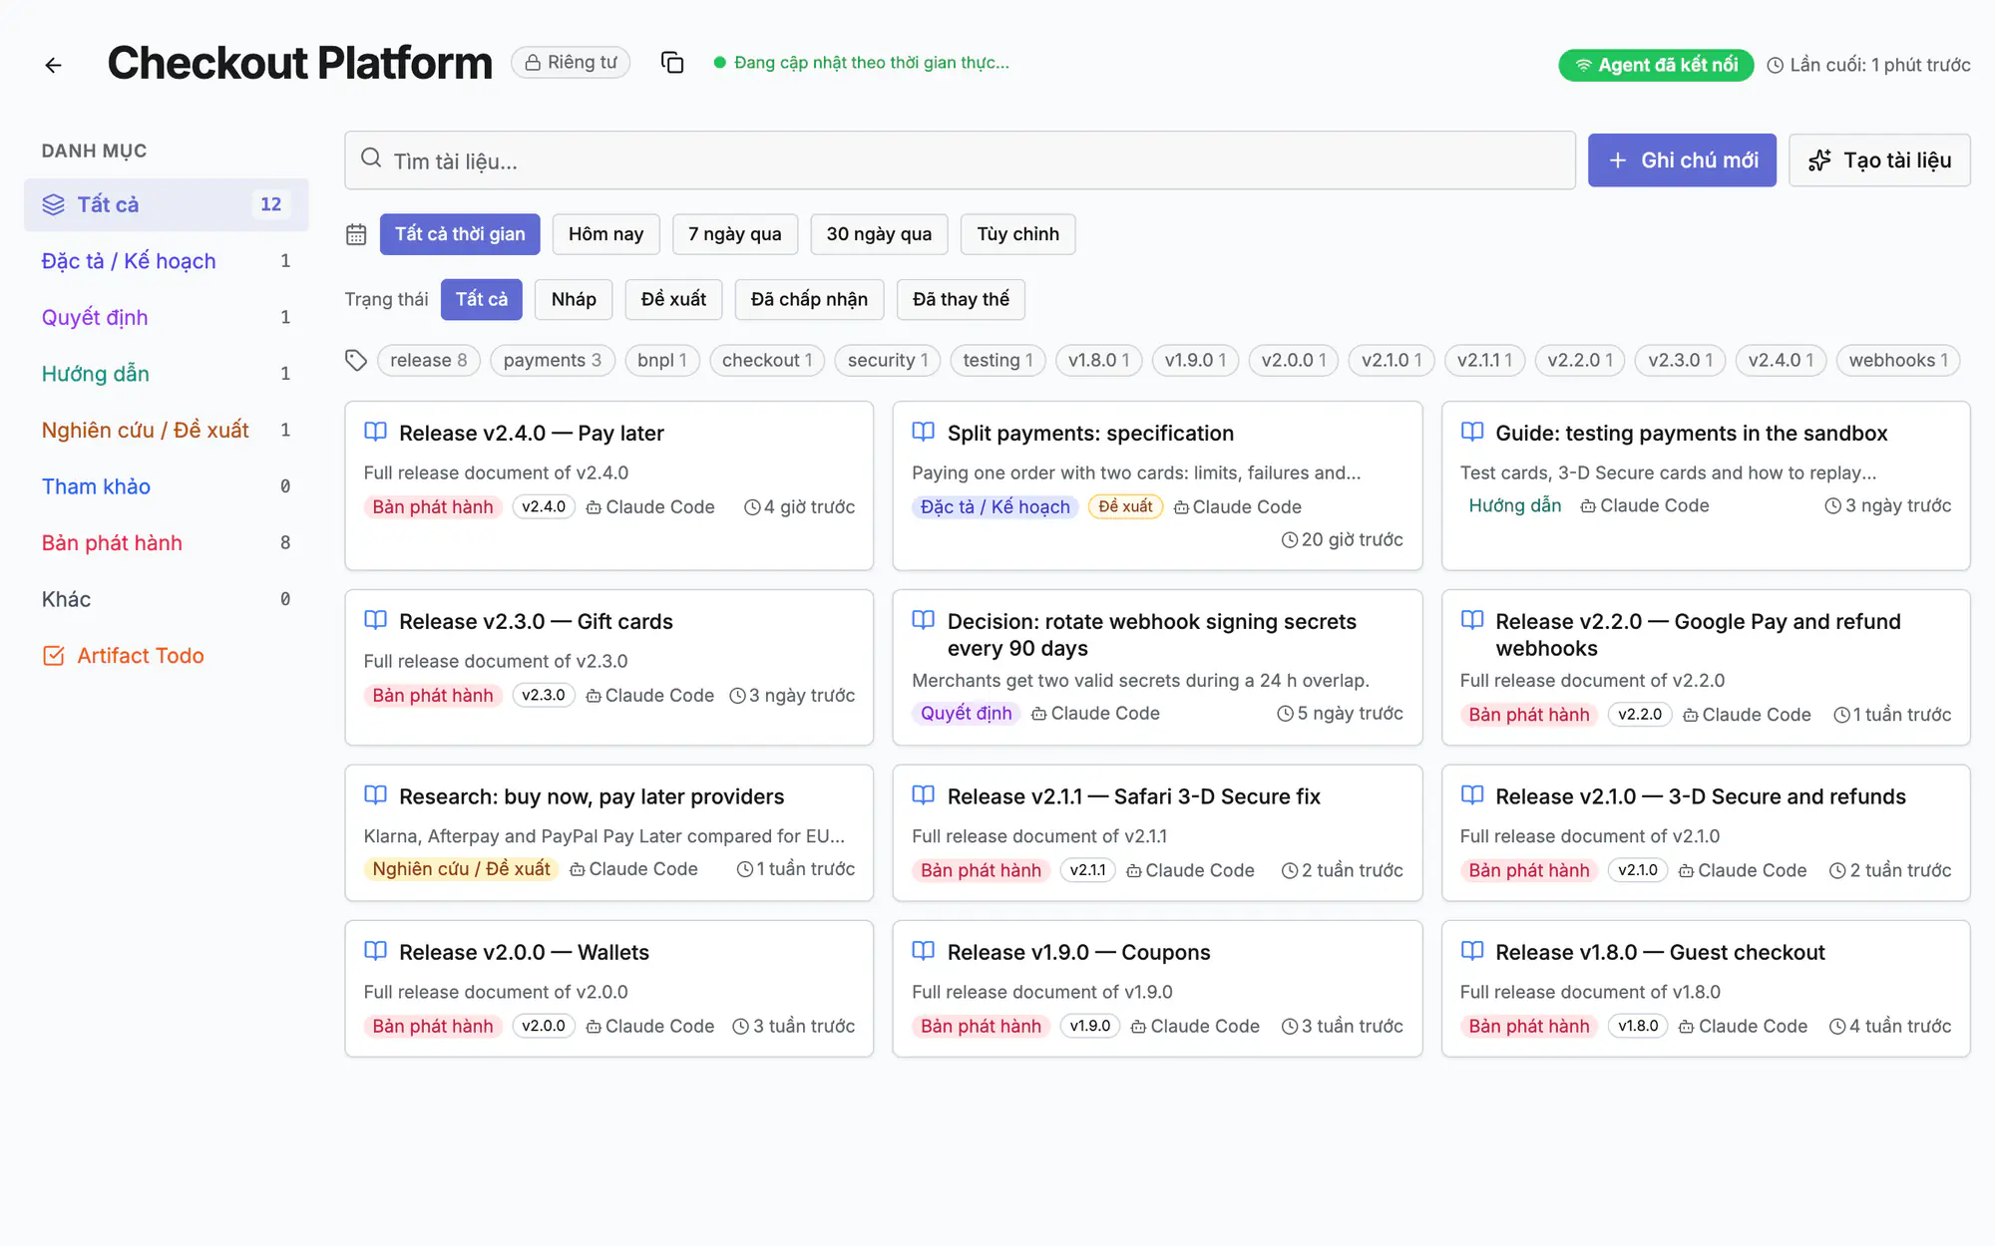Filter by the security tag chip
The width and height of the screenshot is (1995, 1246).
point(888,361)
